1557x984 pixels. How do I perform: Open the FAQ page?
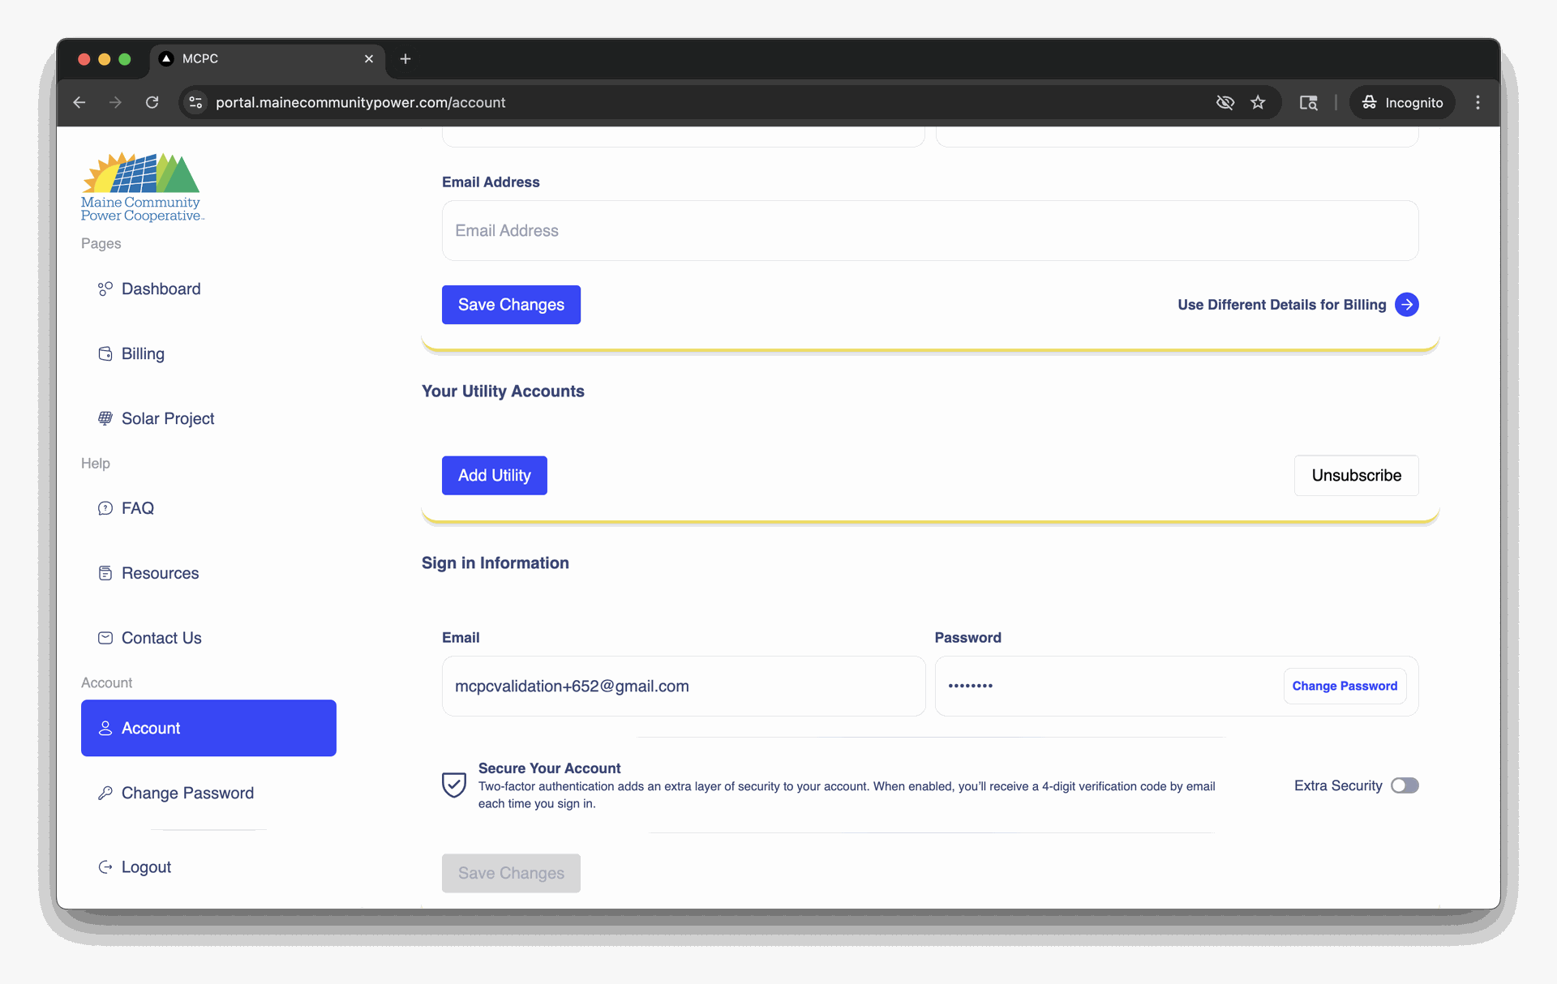click(x=138, y=508)
